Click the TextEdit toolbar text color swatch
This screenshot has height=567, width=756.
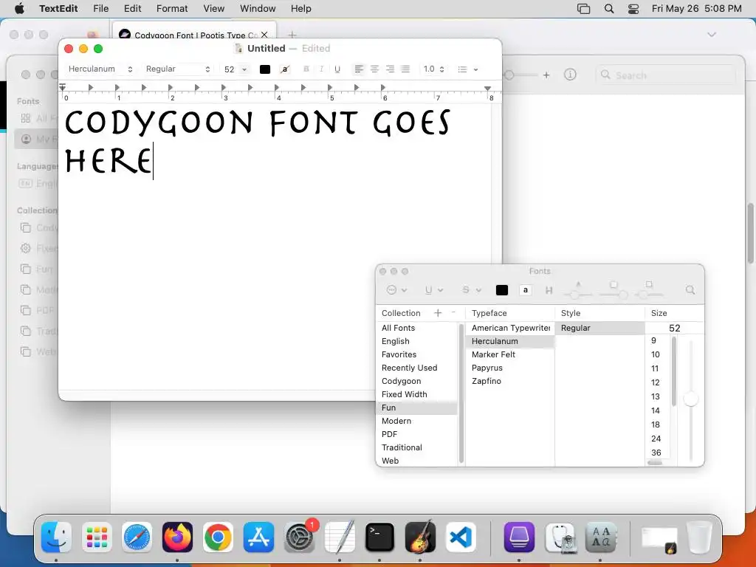coord(265,69)
